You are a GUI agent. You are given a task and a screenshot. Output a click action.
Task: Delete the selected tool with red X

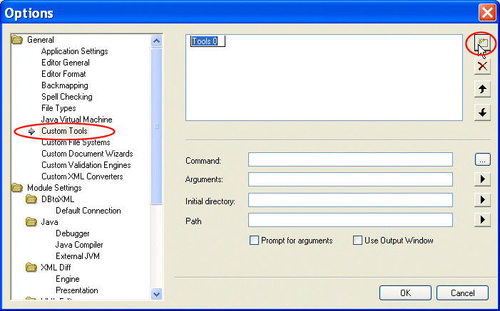click(x=483, y=66)
